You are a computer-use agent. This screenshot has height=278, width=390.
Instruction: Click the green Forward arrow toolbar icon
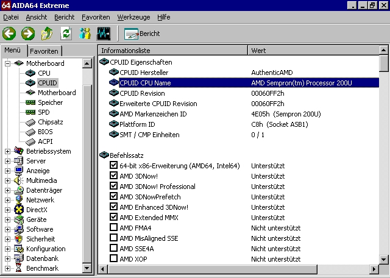pyautogui.click(x=28, y=34)
